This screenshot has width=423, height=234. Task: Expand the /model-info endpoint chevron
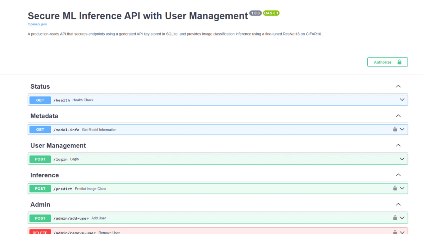tap(402, 129)
